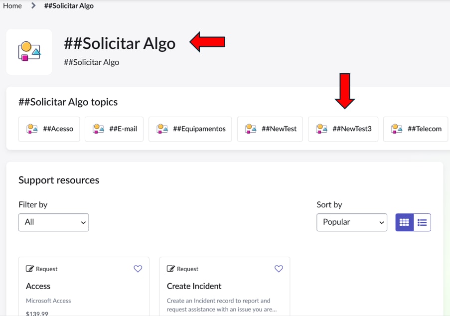Image resolution: width=450 pixels, height=316 pixels.
Task: Click the Request edit icon on Create Incident
Action: [x=170, y=269]
